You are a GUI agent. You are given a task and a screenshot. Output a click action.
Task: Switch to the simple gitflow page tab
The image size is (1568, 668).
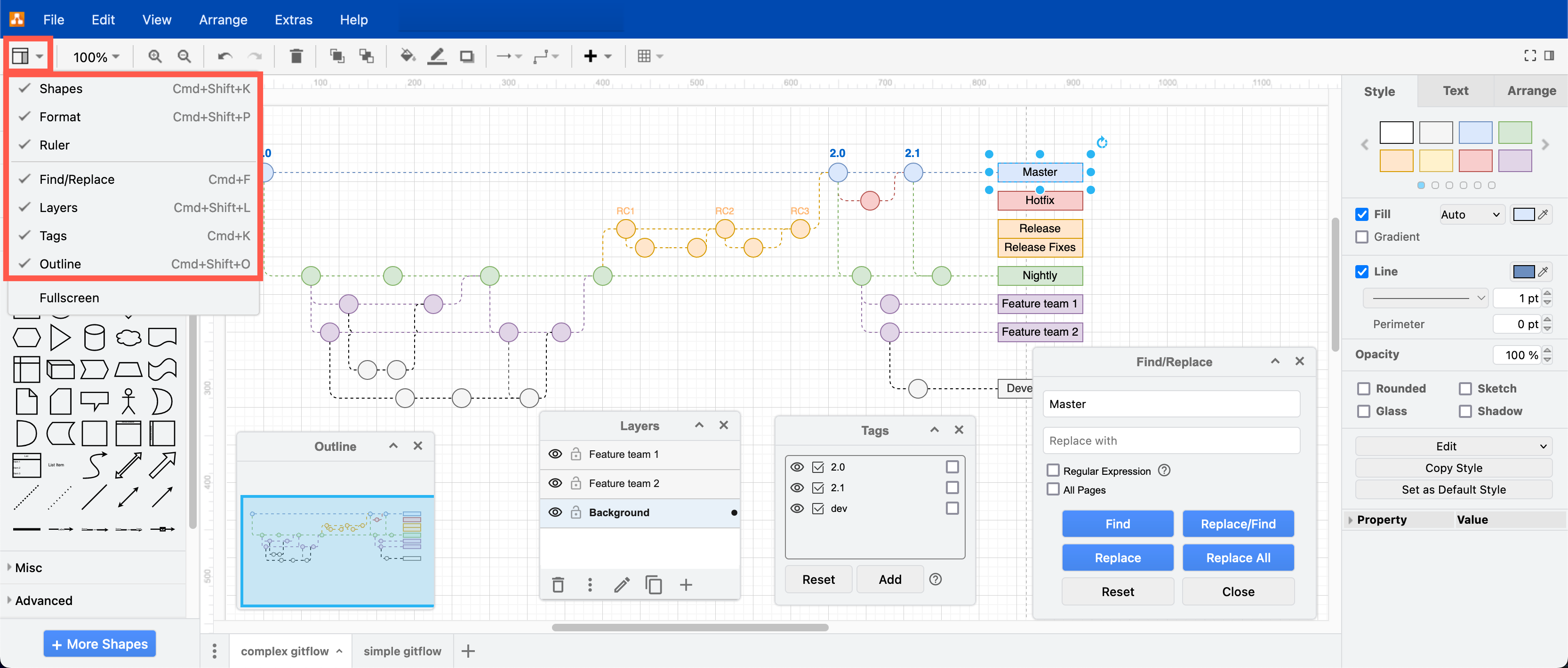click(x=402, y=651)
